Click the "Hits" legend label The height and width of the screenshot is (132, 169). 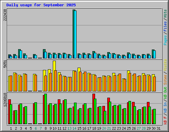(x=165, y=14)
